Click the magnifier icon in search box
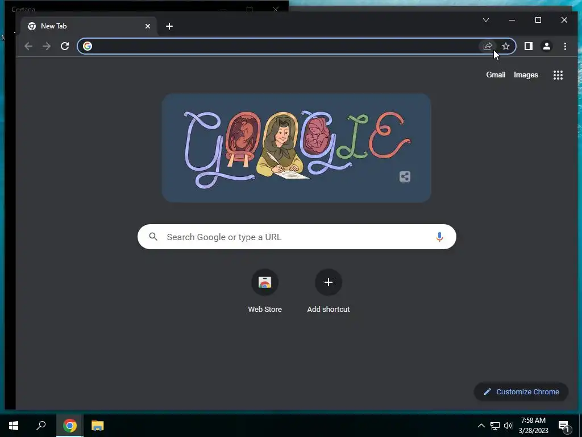 coord(153,237)
